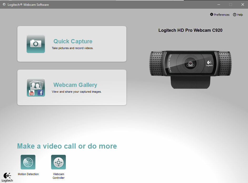Image resolution: width=248 pixels, height=183 pixels.
Task: Open Quick Capture camera icon
Action: click(36, 44)
